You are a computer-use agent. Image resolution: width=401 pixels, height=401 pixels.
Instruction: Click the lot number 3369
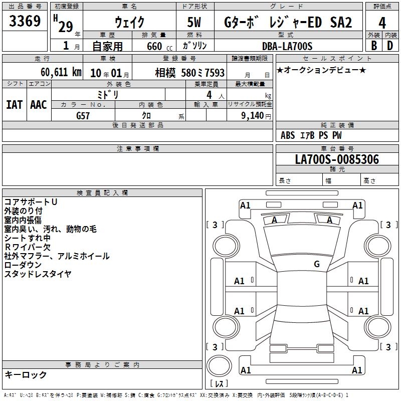pyautogui.click(x=25, y=22)
